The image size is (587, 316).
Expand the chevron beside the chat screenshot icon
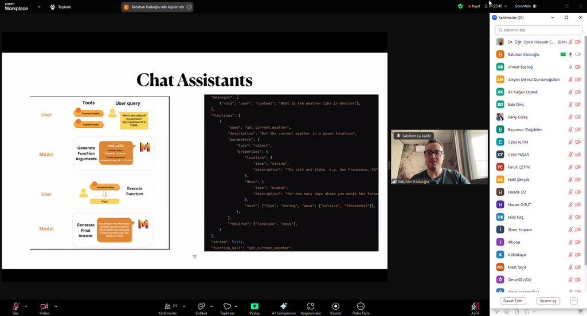coord(534,311)
